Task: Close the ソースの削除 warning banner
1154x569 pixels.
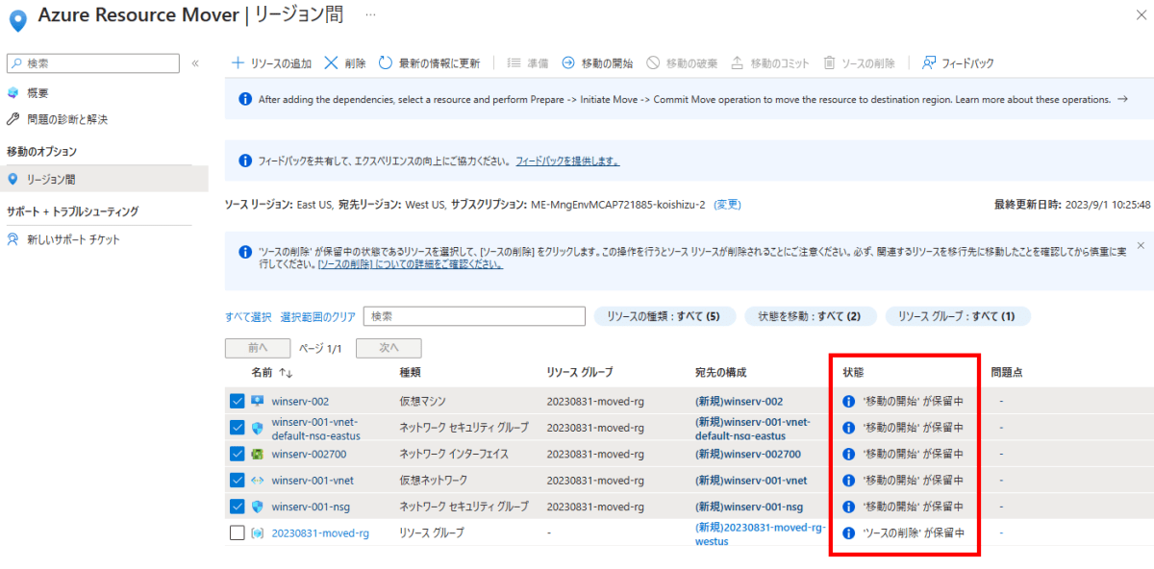Action: (1141, 246)
